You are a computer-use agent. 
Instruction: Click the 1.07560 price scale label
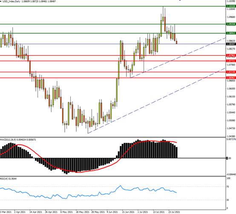(231, 65)
